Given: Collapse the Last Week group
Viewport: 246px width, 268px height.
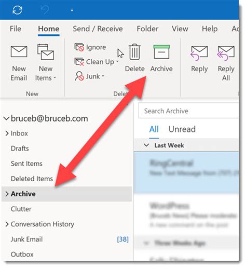Looking at the screenshot, I should [146, 145].
